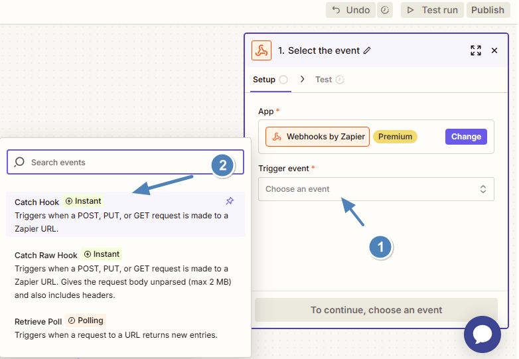
Task: Pin the Catch Hook event
Action: (230, 201)
